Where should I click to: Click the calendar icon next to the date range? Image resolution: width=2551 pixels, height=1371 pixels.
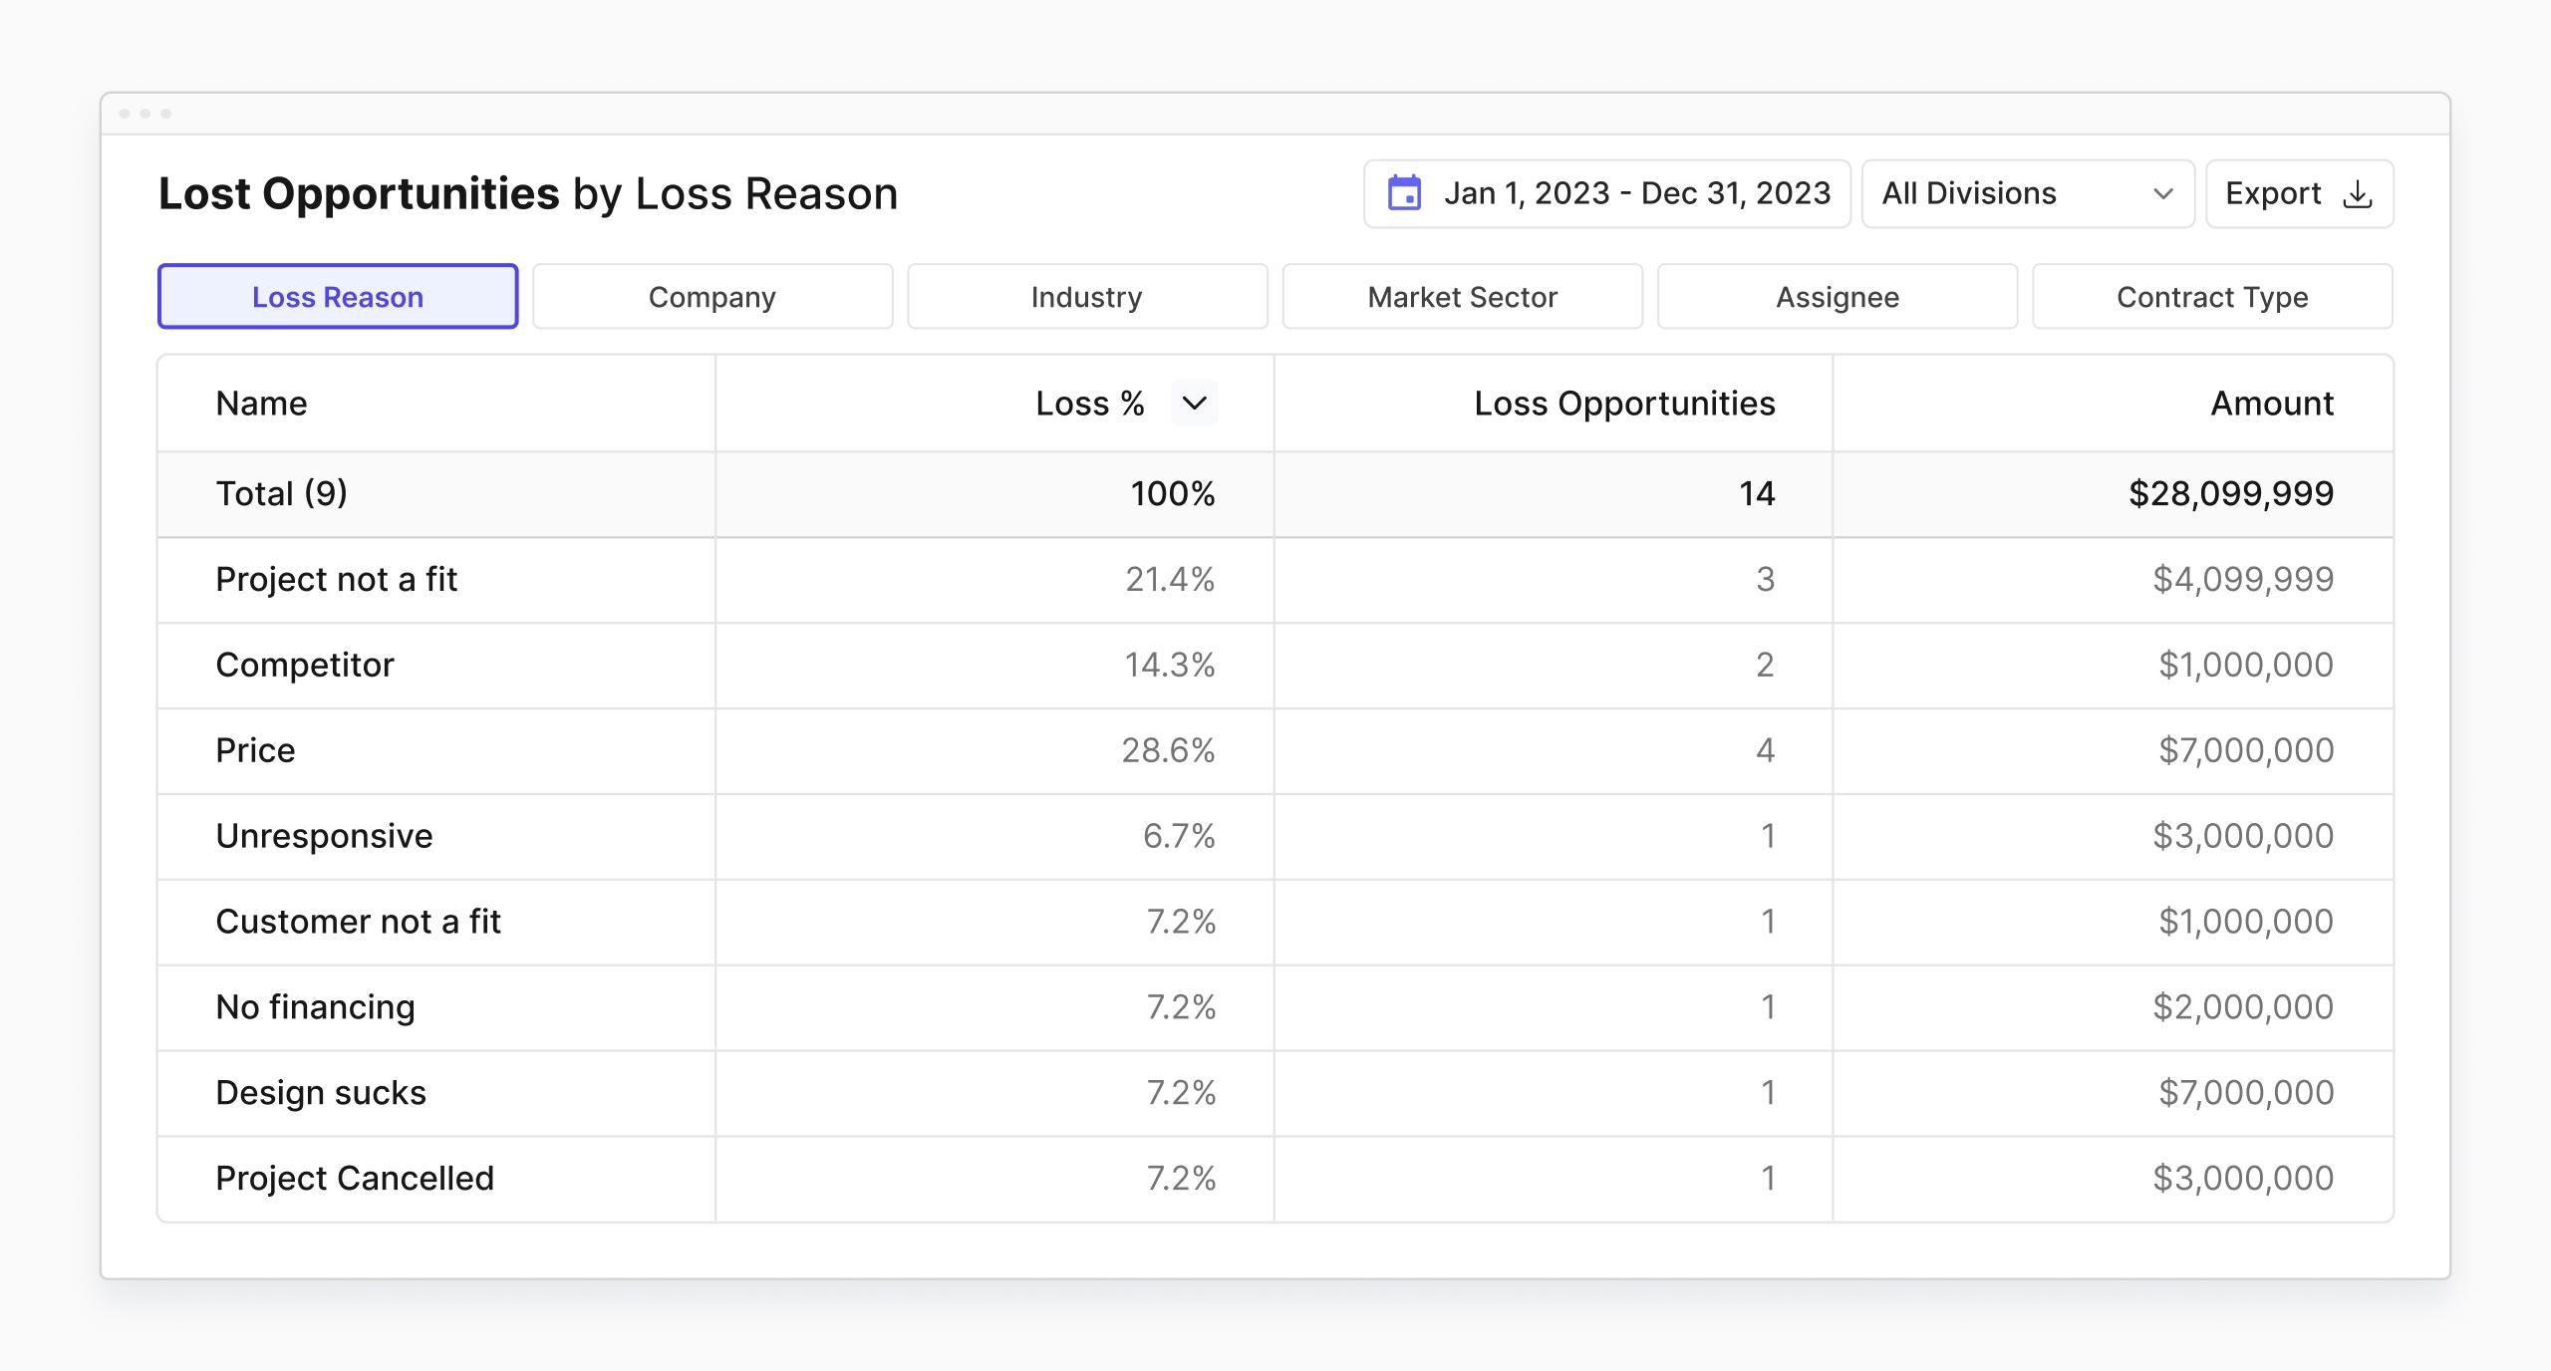pos(1404,193)
